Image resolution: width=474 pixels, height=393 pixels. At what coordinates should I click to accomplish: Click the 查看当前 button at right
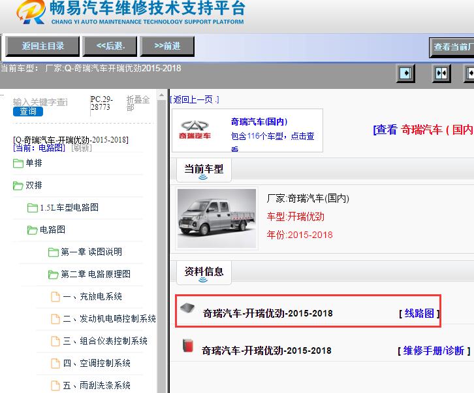pos(452,47)
